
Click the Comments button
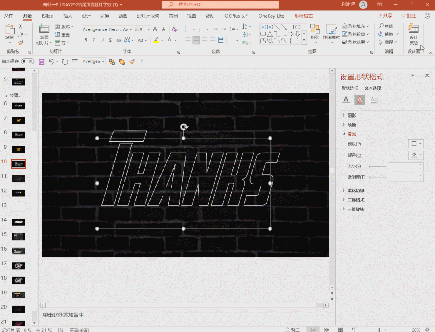[409, 16]
